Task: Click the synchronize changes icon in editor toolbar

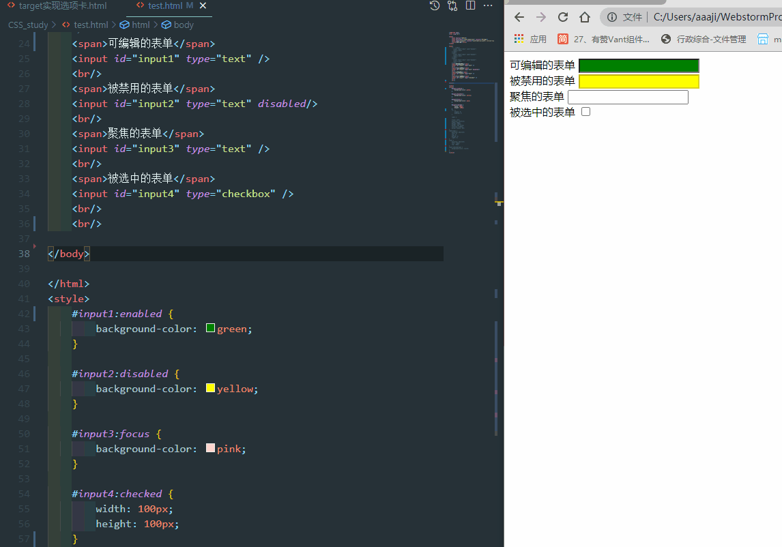Action: [x=452, y=6]
